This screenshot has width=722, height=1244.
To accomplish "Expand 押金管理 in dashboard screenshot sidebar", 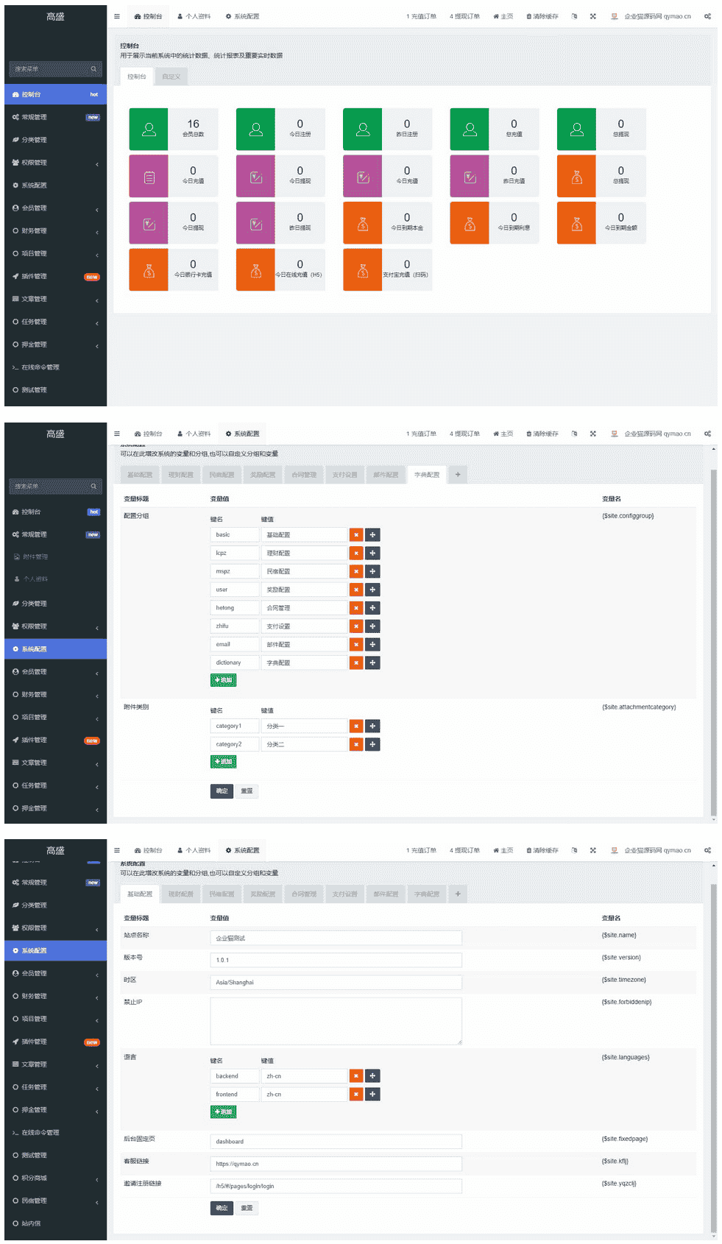I will (55, 345).
